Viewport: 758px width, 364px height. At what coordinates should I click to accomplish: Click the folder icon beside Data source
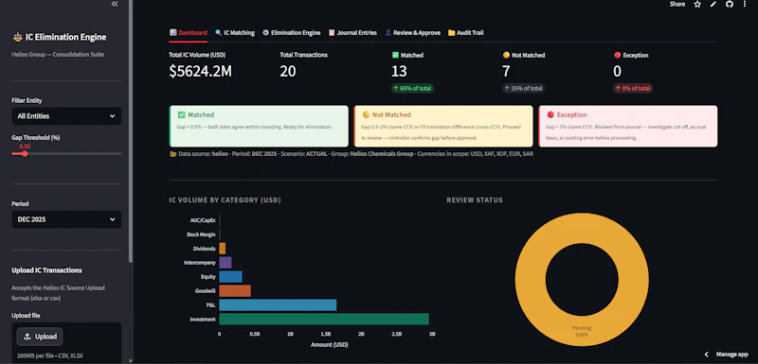click(173, 154)
